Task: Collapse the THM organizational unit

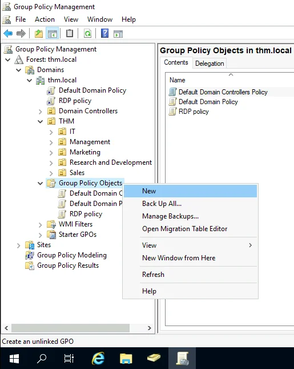Action: (41, 122)
